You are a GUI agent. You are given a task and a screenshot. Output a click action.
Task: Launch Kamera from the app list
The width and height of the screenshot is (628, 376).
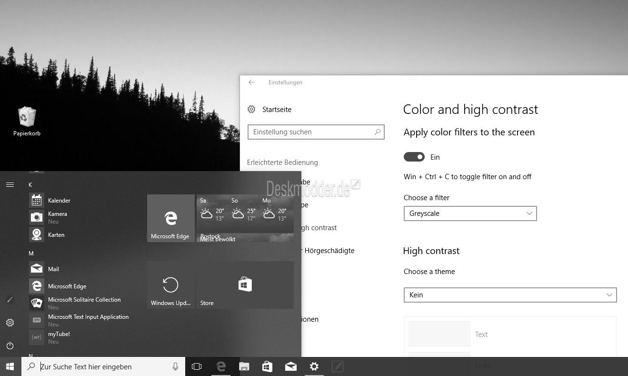click(48, 217)
